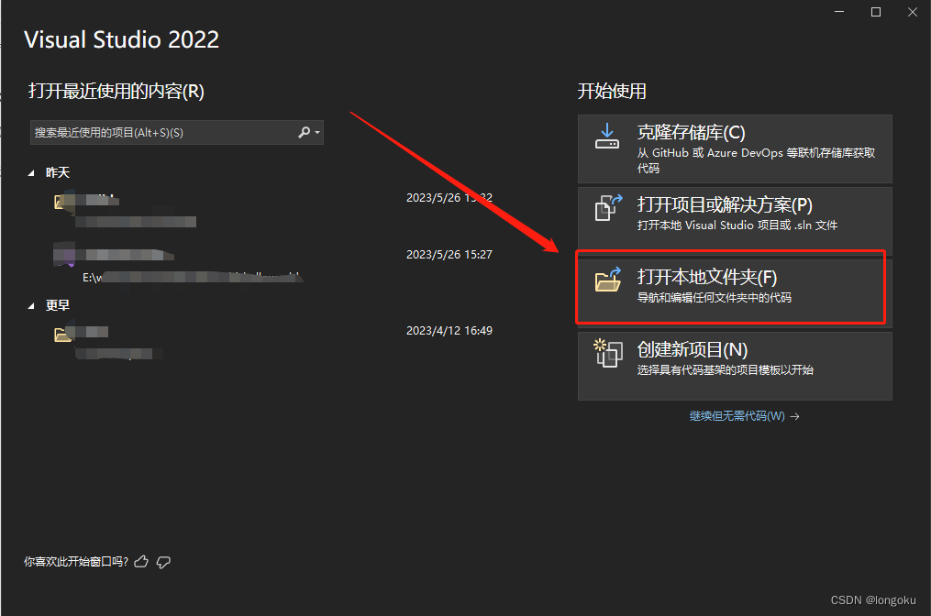
Task: Minimize the Visual Studio 2022 window
Action: click(x=839, y=12)
